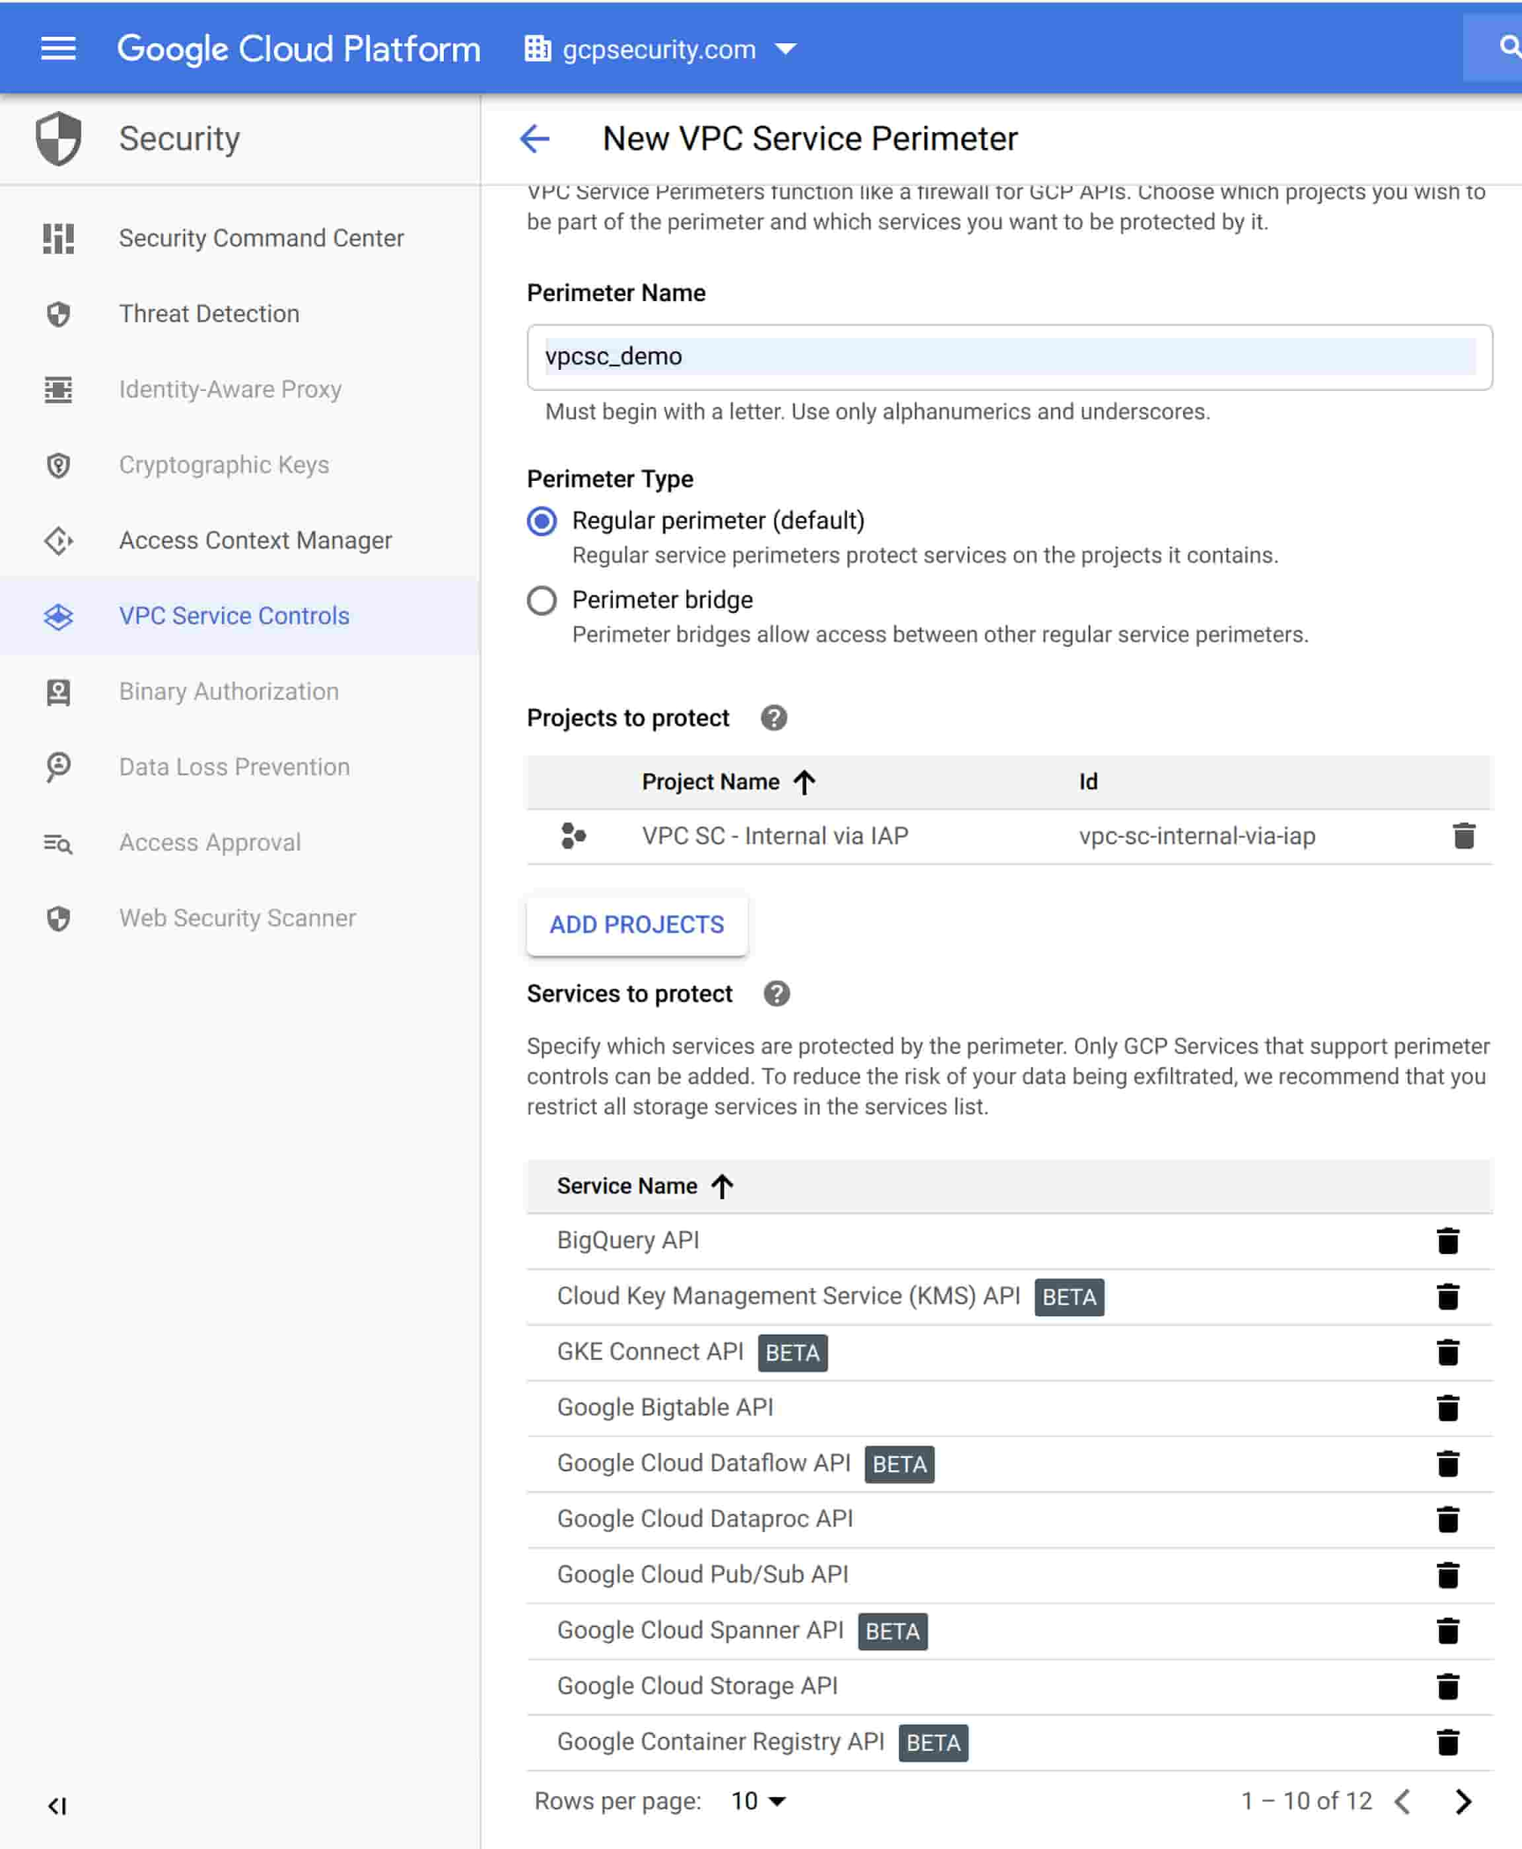1522x1849 pixels.
Task: Click the Perimeter Name input field
Action: click(x=1009, y=357)
